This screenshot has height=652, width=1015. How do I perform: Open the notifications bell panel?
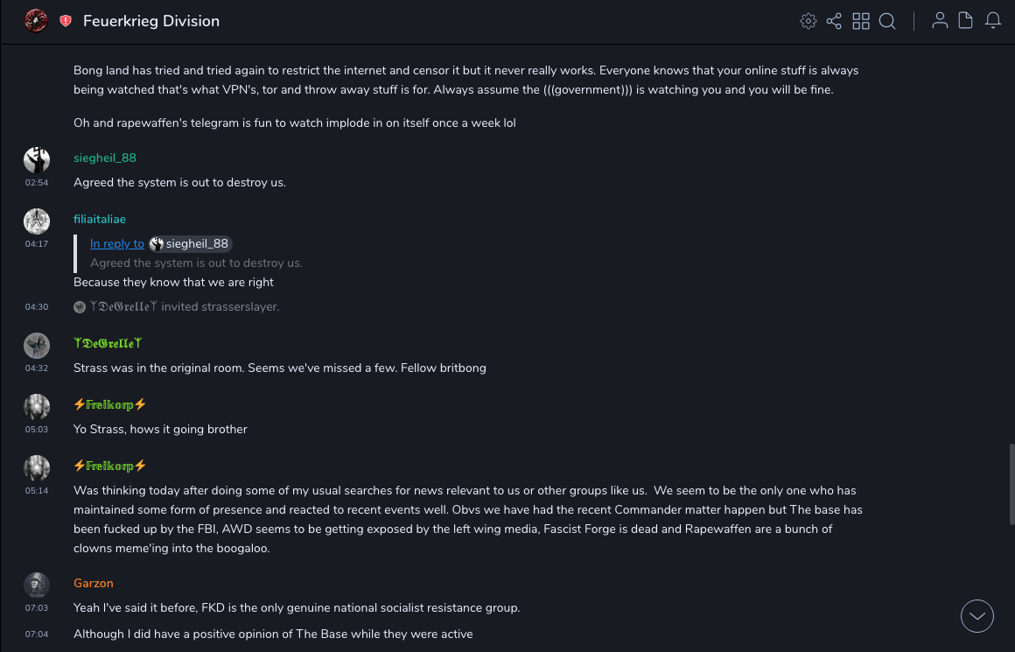(x=993, y=21)
